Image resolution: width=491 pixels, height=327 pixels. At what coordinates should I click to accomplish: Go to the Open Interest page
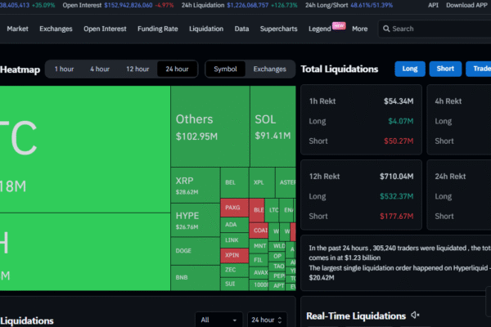(x=104, y=29)
